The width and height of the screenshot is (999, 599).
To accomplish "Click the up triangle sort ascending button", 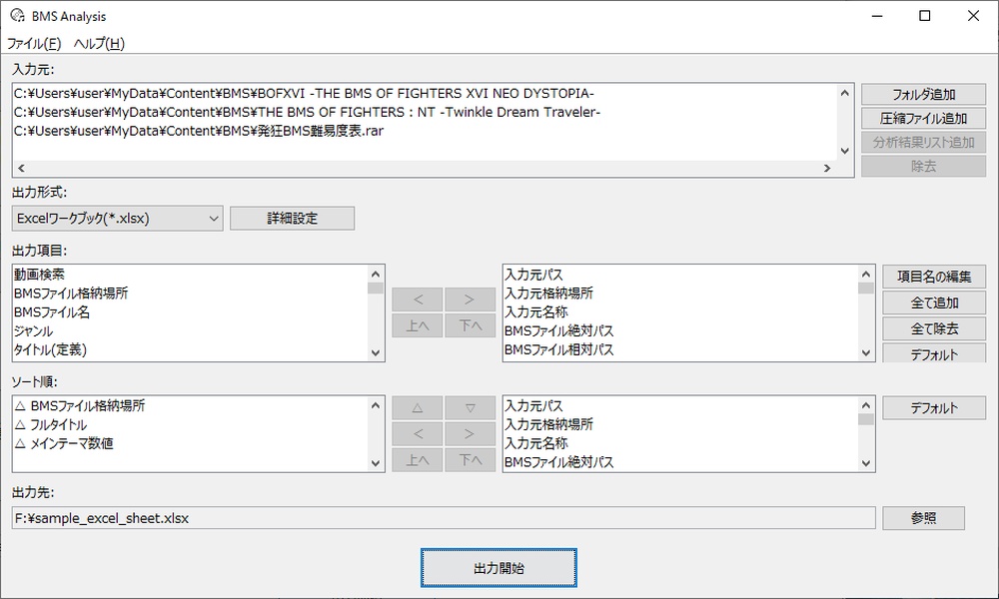I will tap(418, 407).
